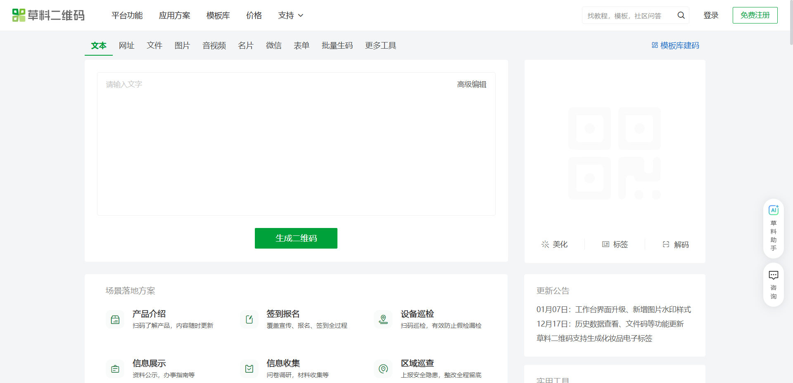Open the 平台功能 menu
793x383 pixels.
click(127, 15)
